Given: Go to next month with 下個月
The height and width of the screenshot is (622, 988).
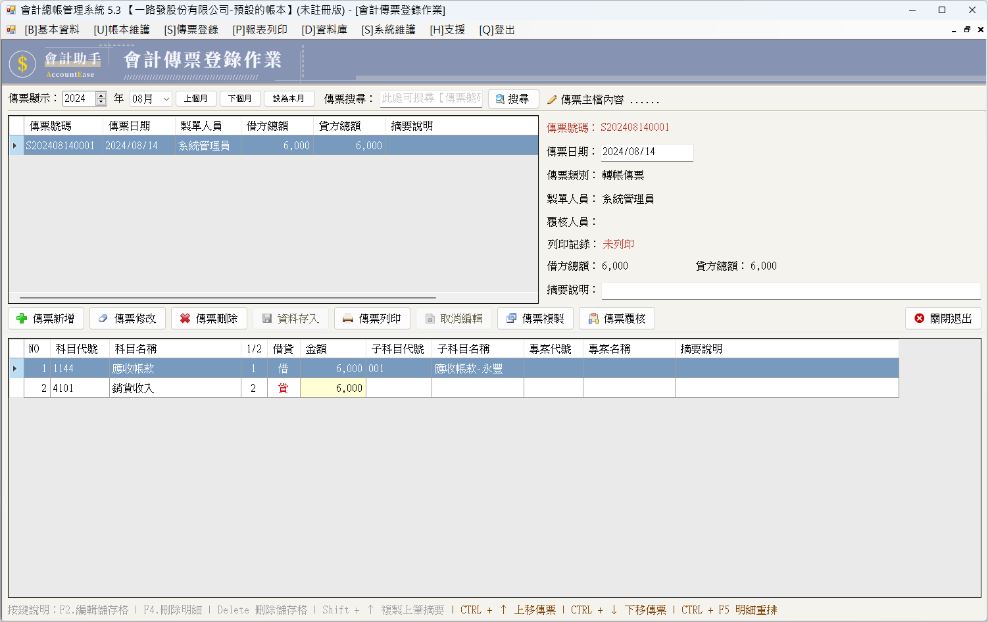Looking at the screenshot, I should [x=240, y=99].
